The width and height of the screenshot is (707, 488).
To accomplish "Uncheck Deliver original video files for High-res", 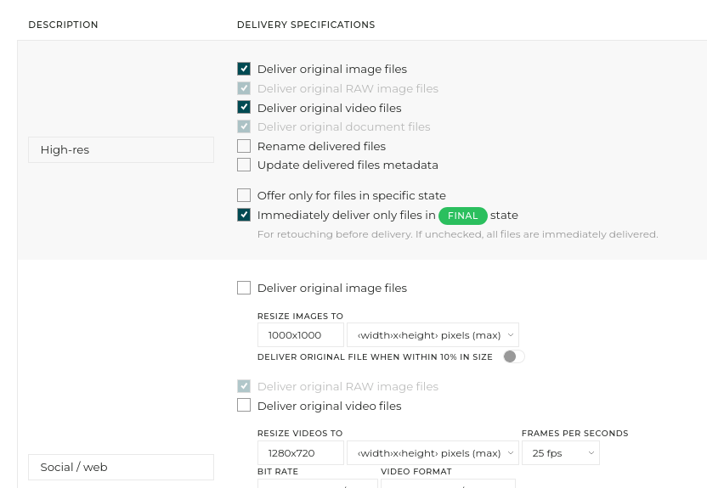I will click(x=244, y=107).
